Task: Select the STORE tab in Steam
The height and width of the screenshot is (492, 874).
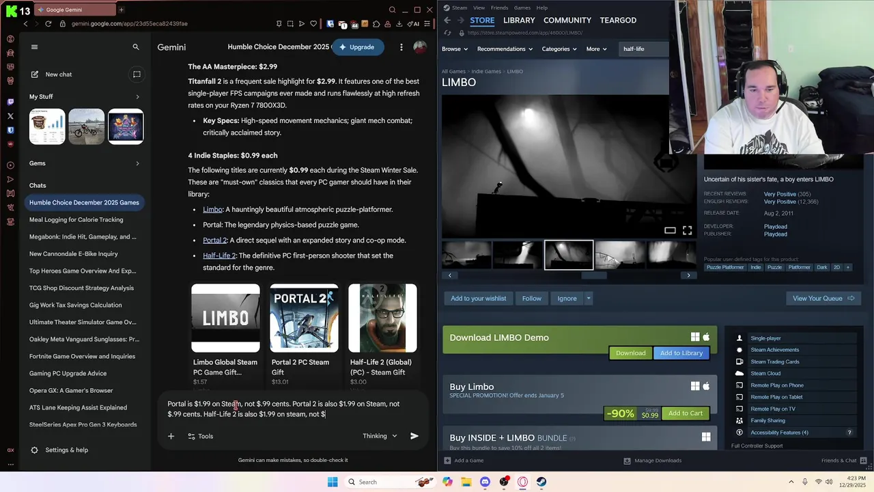Action: [x=482, y=20]
